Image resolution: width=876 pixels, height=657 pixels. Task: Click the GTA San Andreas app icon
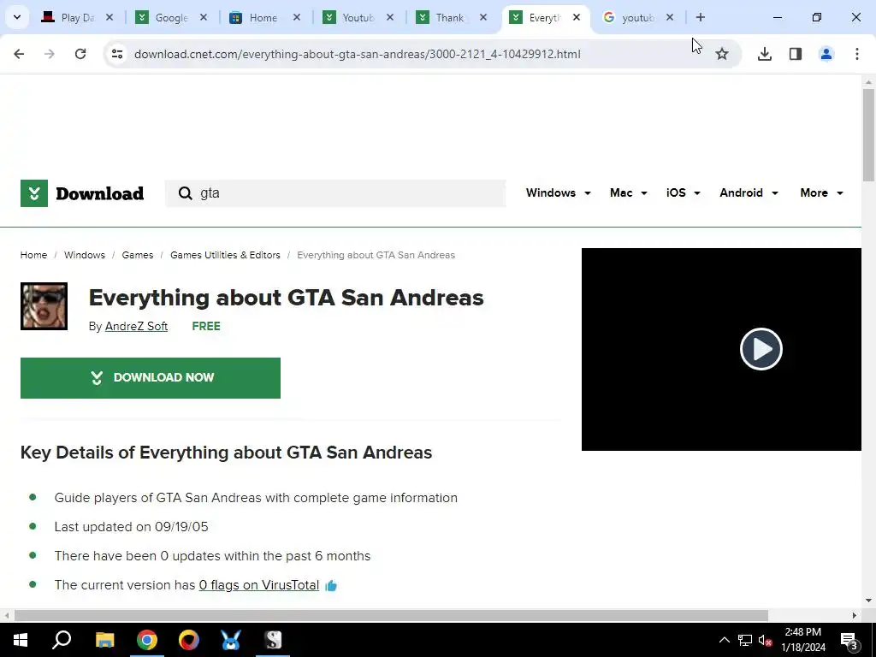[44, 306]
